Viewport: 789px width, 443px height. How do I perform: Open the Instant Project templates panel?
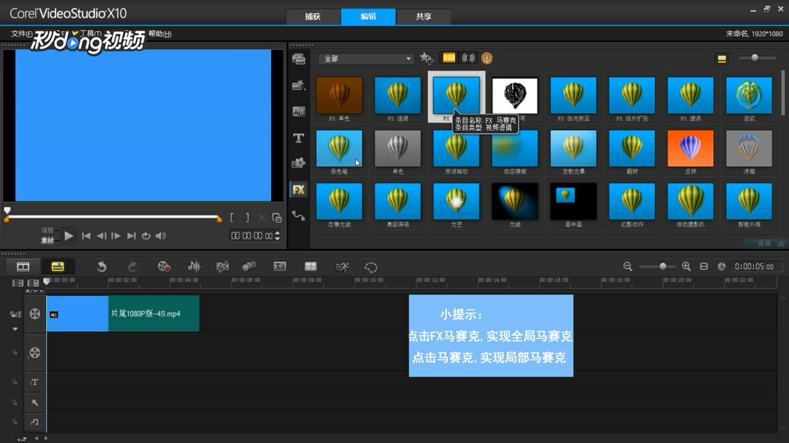(x=299, y=86)
